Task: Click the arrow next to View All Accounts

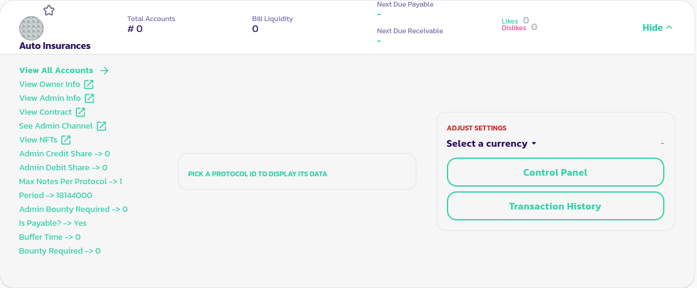Action: tap(104, 71)
